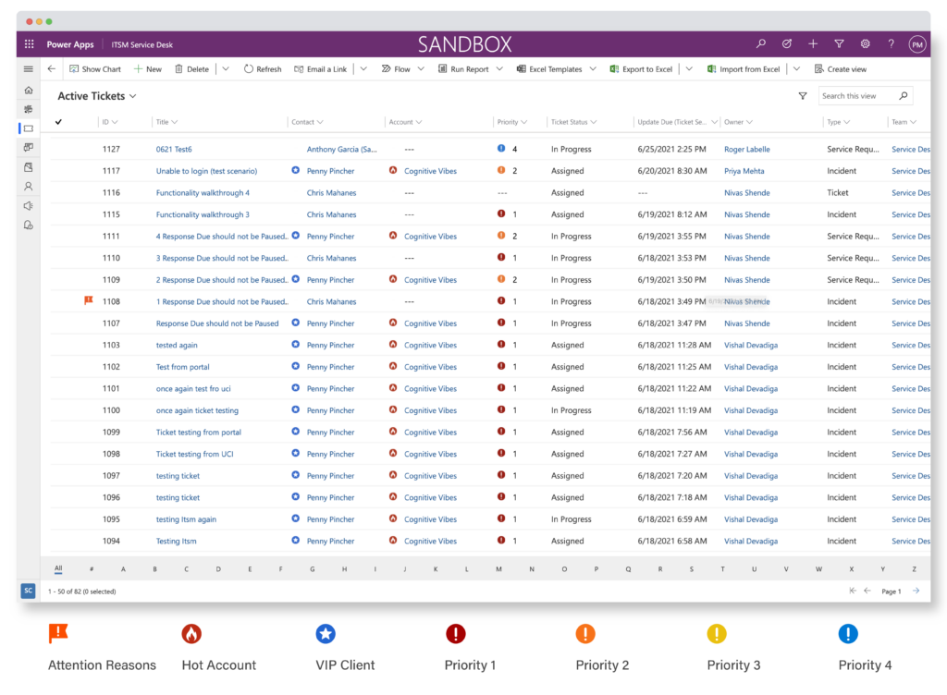Click the Page 1 indicator
The image size is (947, 695).
tap(891, 591)
